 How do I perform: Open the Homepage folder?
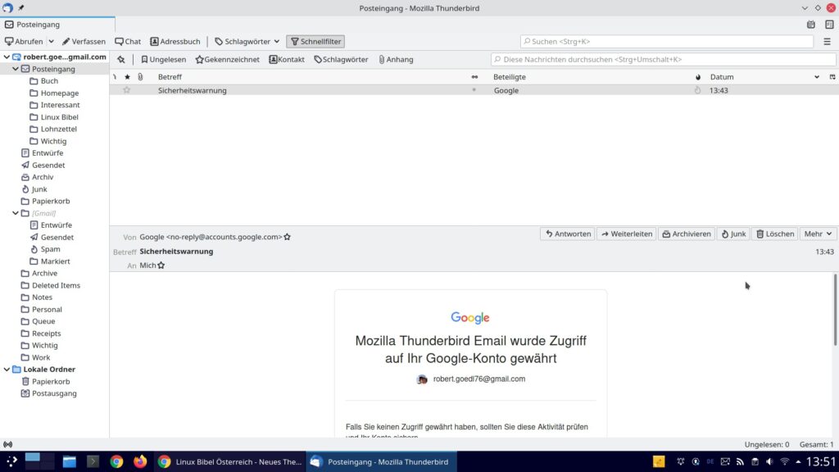(x=59, y=93)
